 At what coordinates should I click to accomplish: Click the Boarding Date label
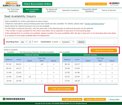pyautogui.click(x=12, y=42)
